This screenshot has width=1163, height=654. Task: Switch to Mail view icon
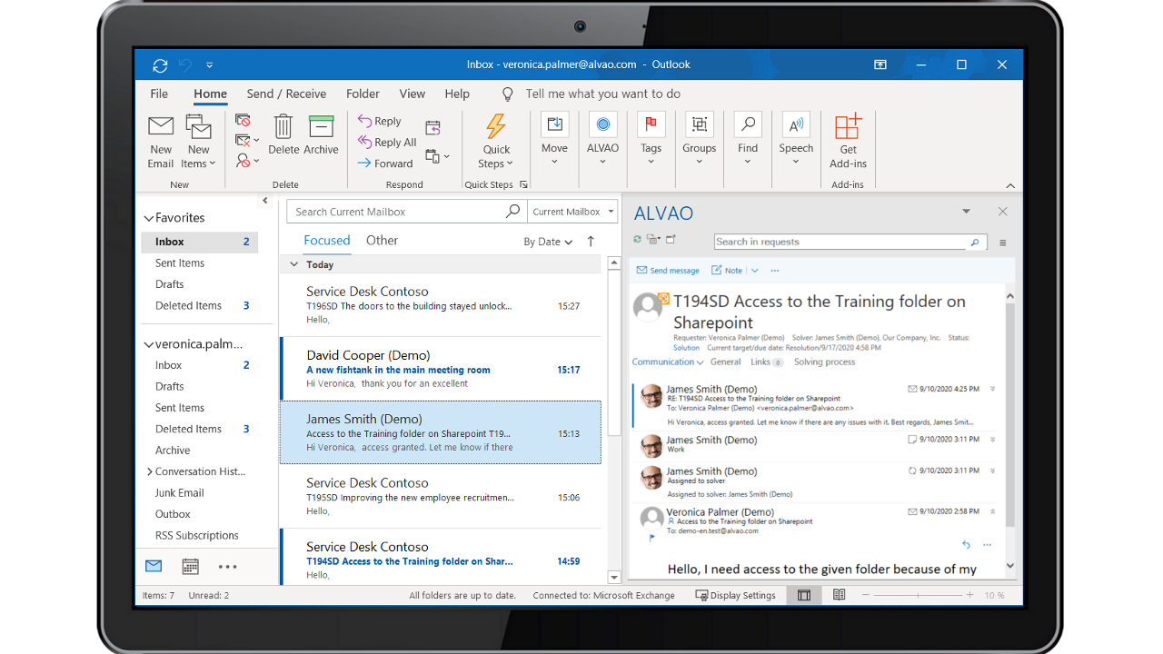click(x=154, y=566)
